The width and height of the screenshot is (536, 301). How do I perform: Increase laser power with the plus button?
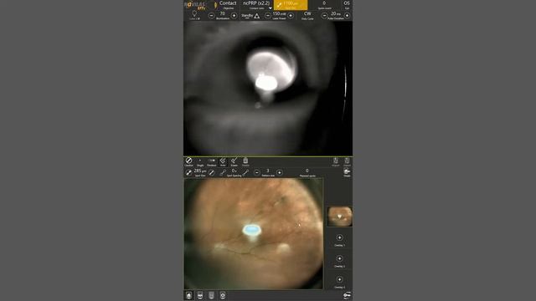[x=291, y=15]
